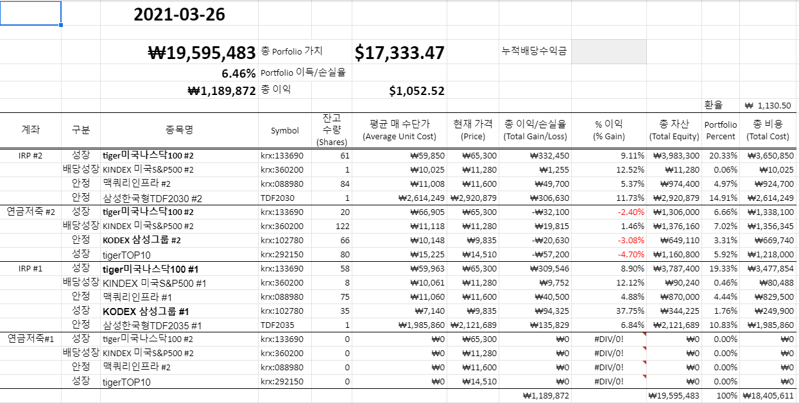Select the Portfolio Percent header
This screenshot has width=799, height=403.
point(721,130)
